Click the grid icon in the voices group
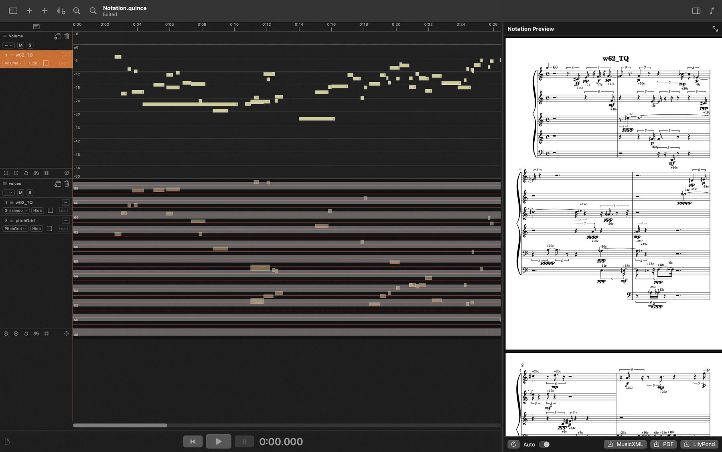 (47, 334)
